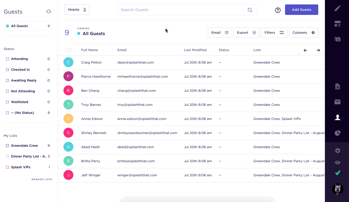Click Ben Chang's avatar circle
The image size is (349, 202).
68,91
